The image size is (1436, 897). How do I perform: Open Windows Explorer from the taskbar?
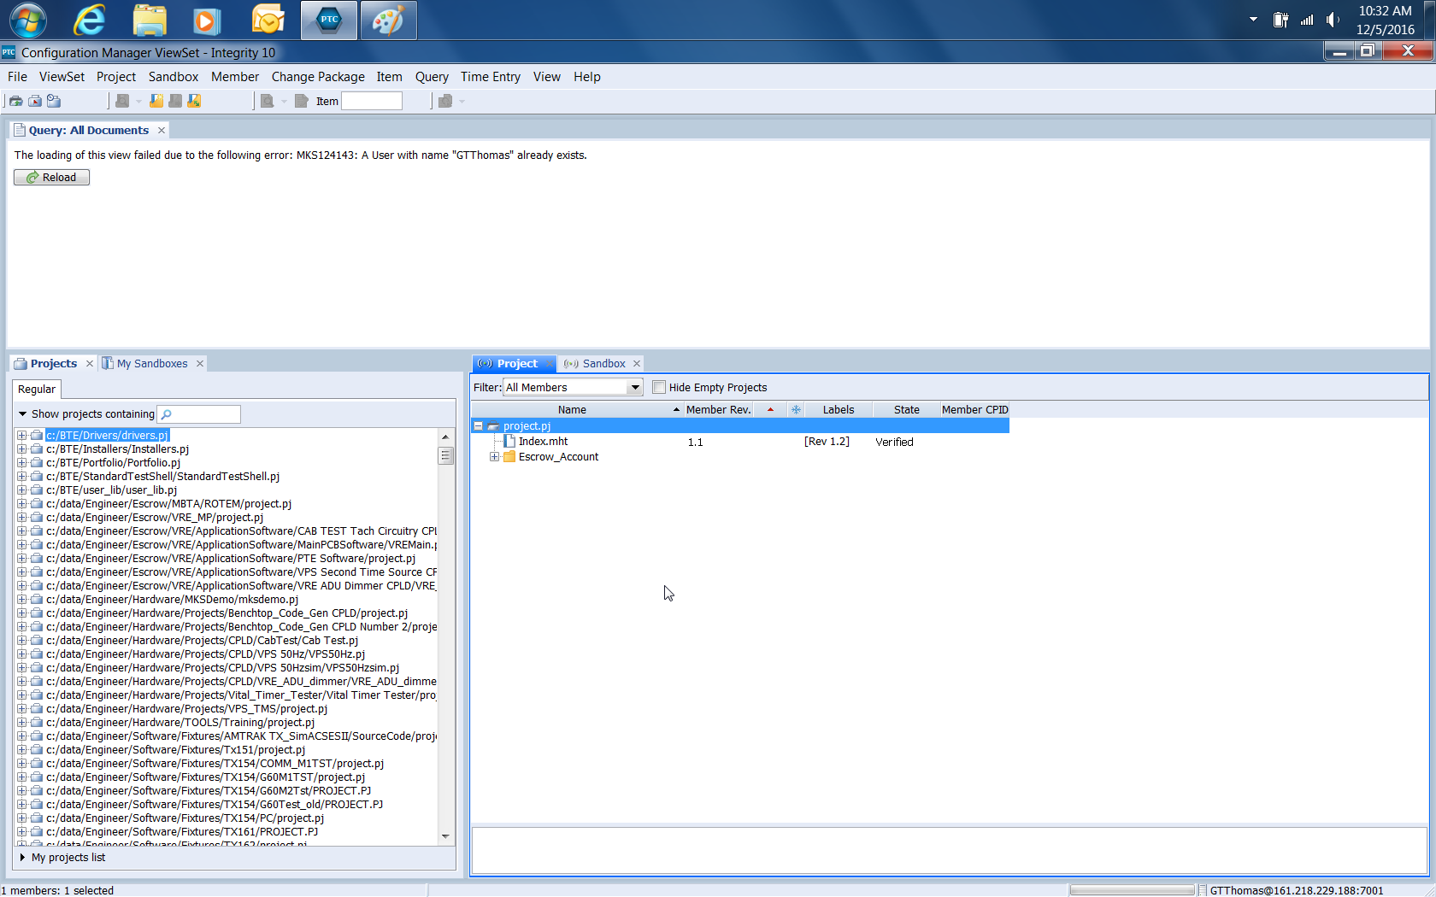150,20
